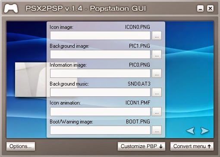Click the gamepad controller logo icon

[x=11, y=8]
